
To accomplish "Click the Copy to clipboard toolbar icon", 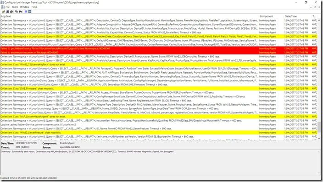I will point(17,11).
